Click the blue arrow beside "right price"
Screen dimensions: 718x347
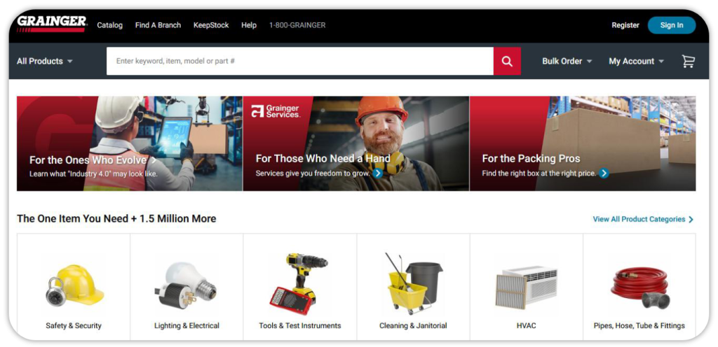tap(604, 173)
